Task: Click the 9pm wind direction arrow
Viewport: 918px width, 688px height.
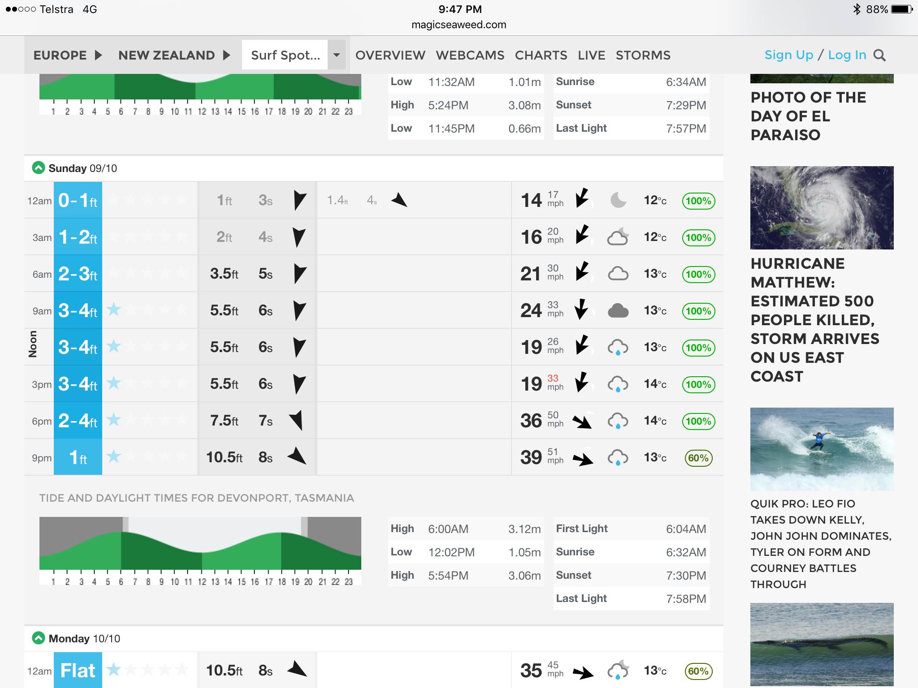Action: 583,458
